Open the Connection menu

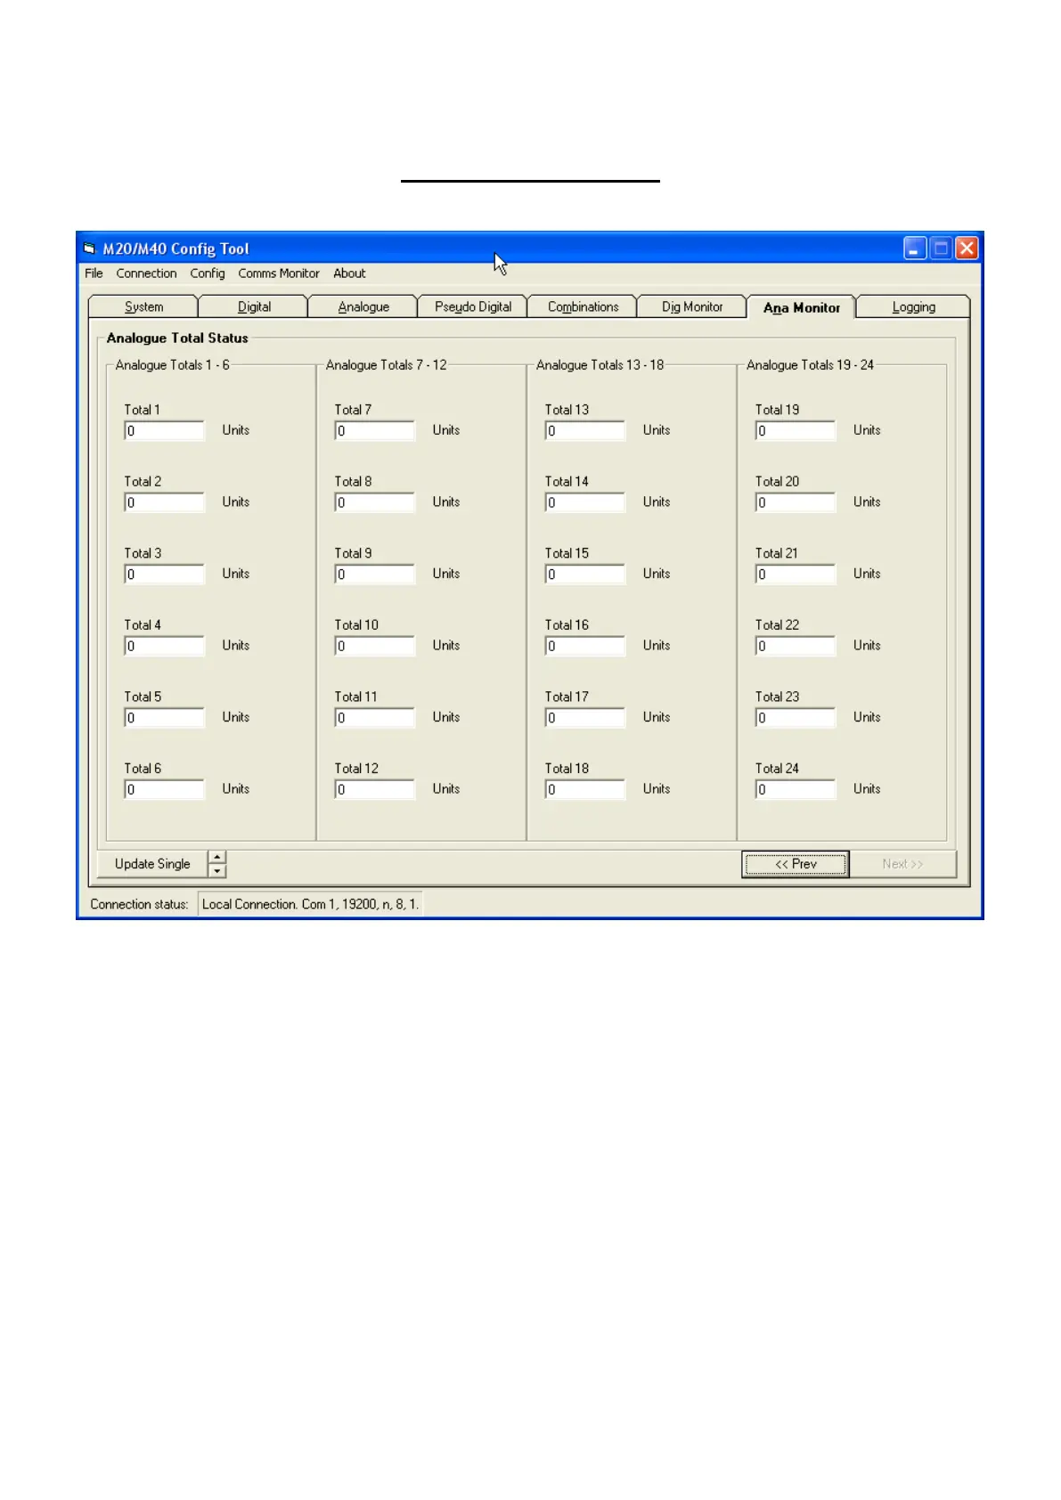[x=146, y=273]
